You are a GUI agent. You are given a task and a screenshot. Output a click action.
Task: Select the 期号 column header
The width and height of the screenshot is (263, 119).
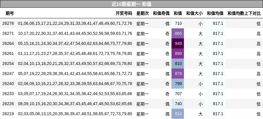tap(10, 13)
